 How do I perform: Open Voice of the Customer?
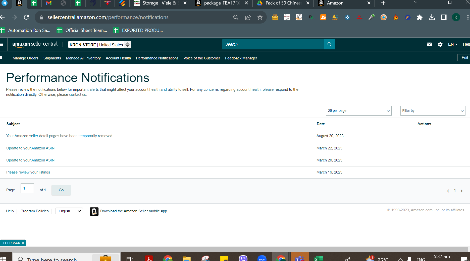202,58
